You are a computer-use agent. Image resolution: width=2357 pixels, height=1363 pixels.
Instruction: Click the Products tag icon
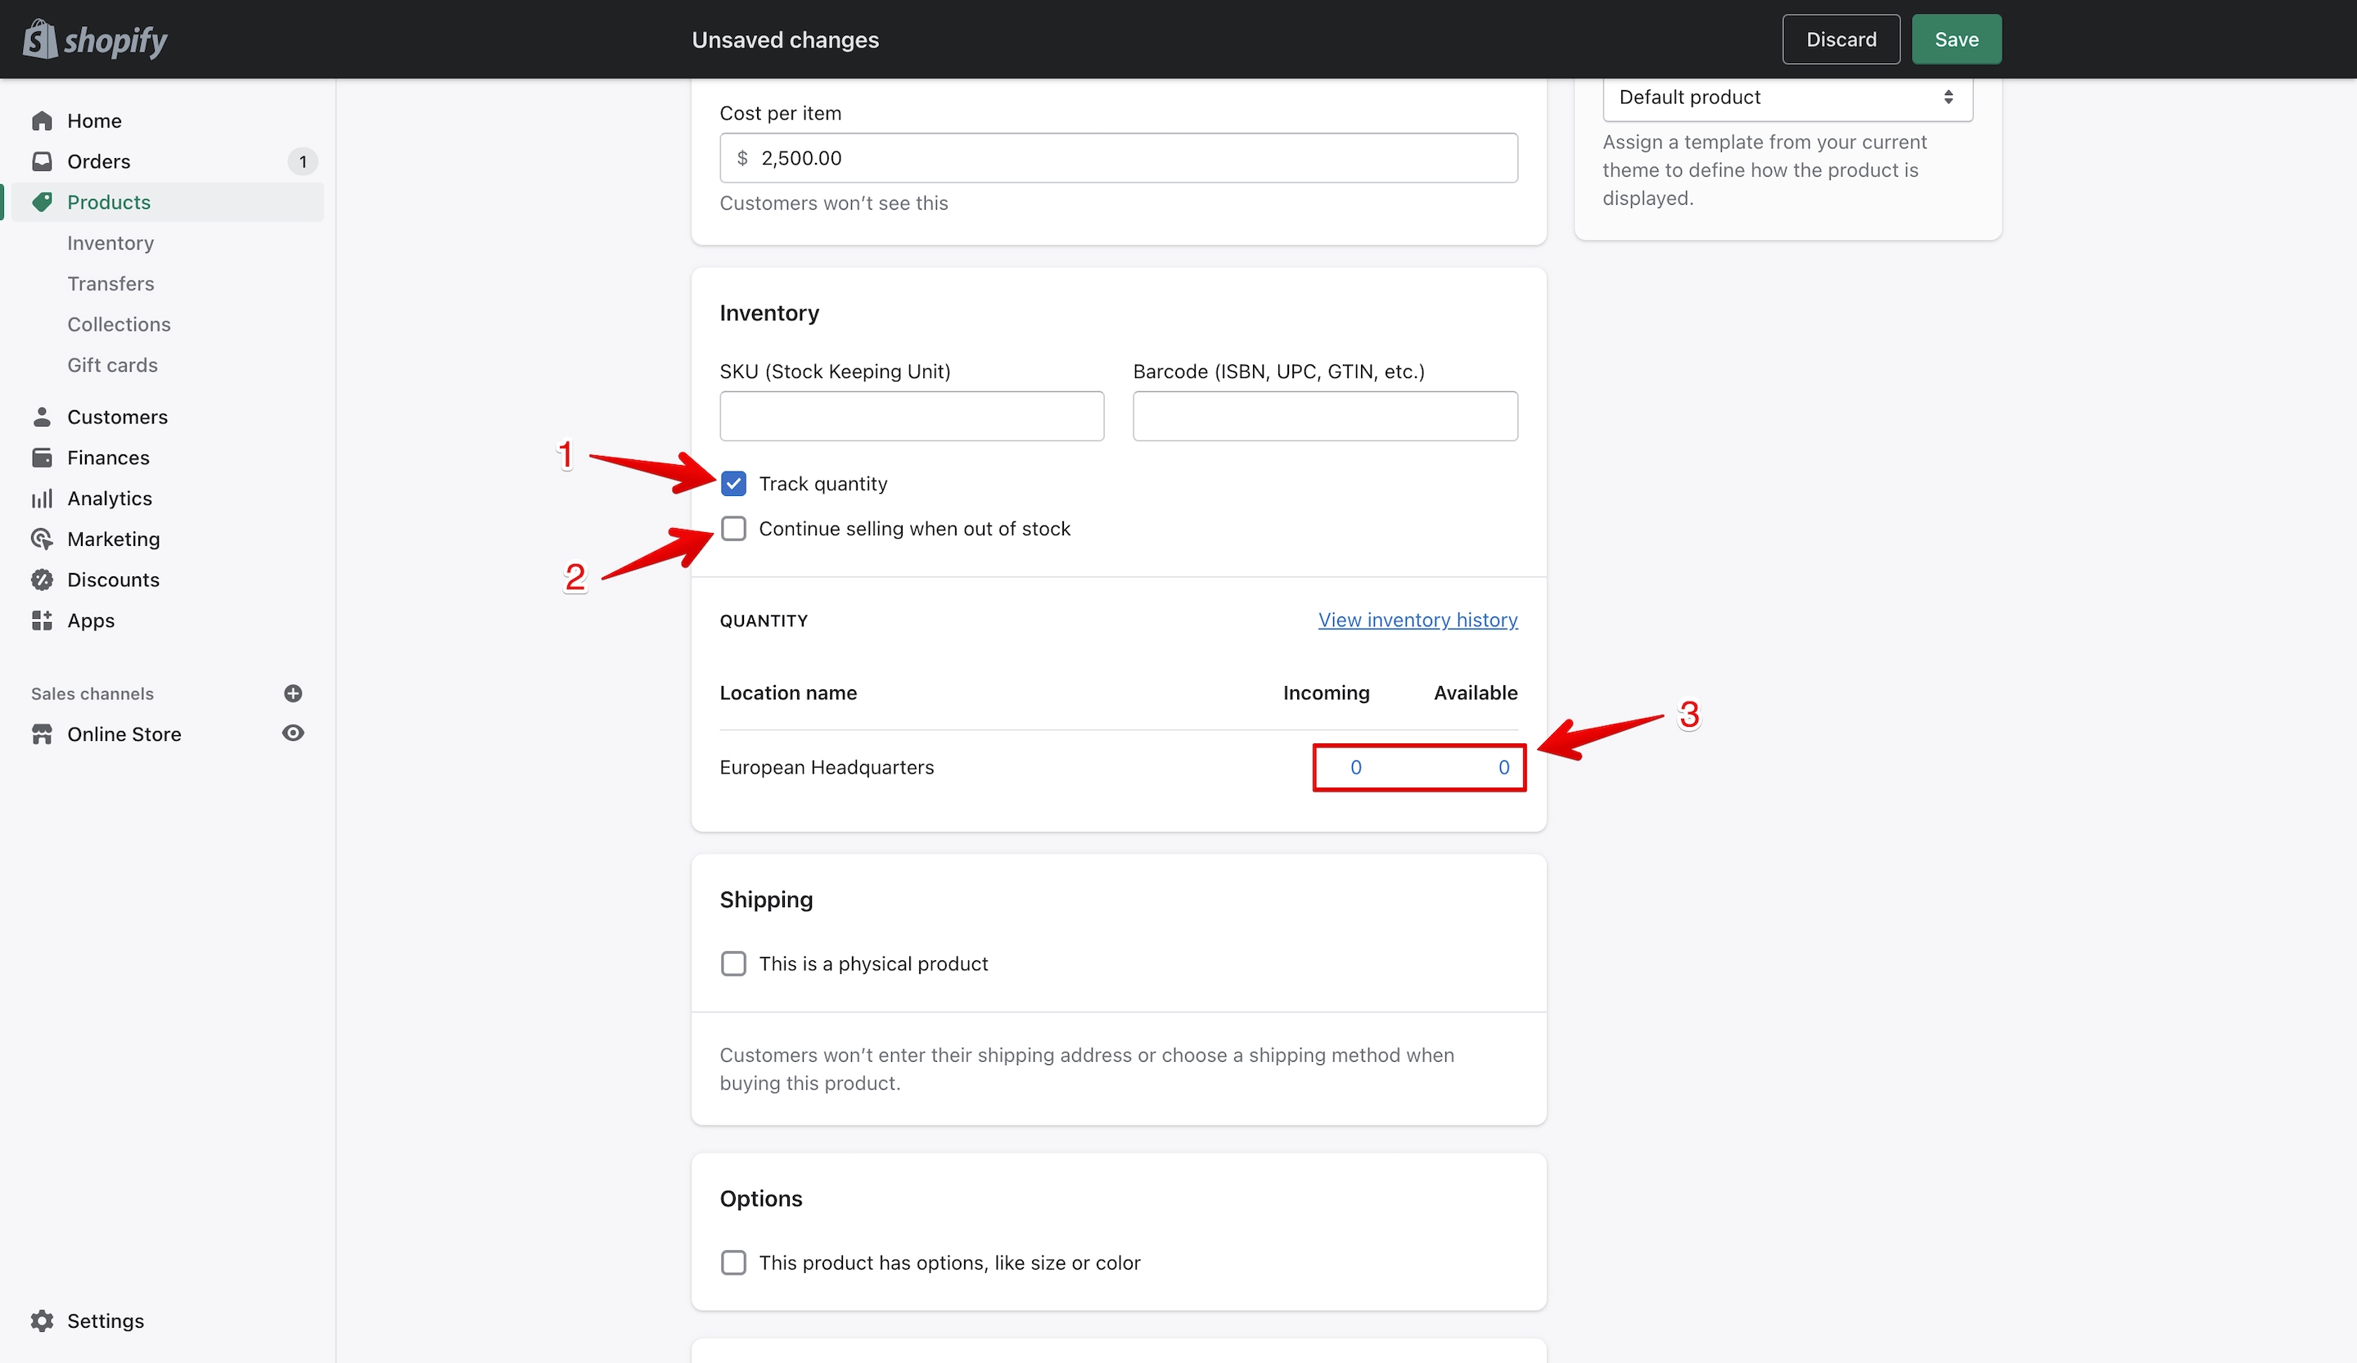pos(42,202)
